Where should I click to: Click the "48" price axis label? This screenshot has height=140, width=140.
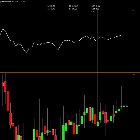[134, 74]
